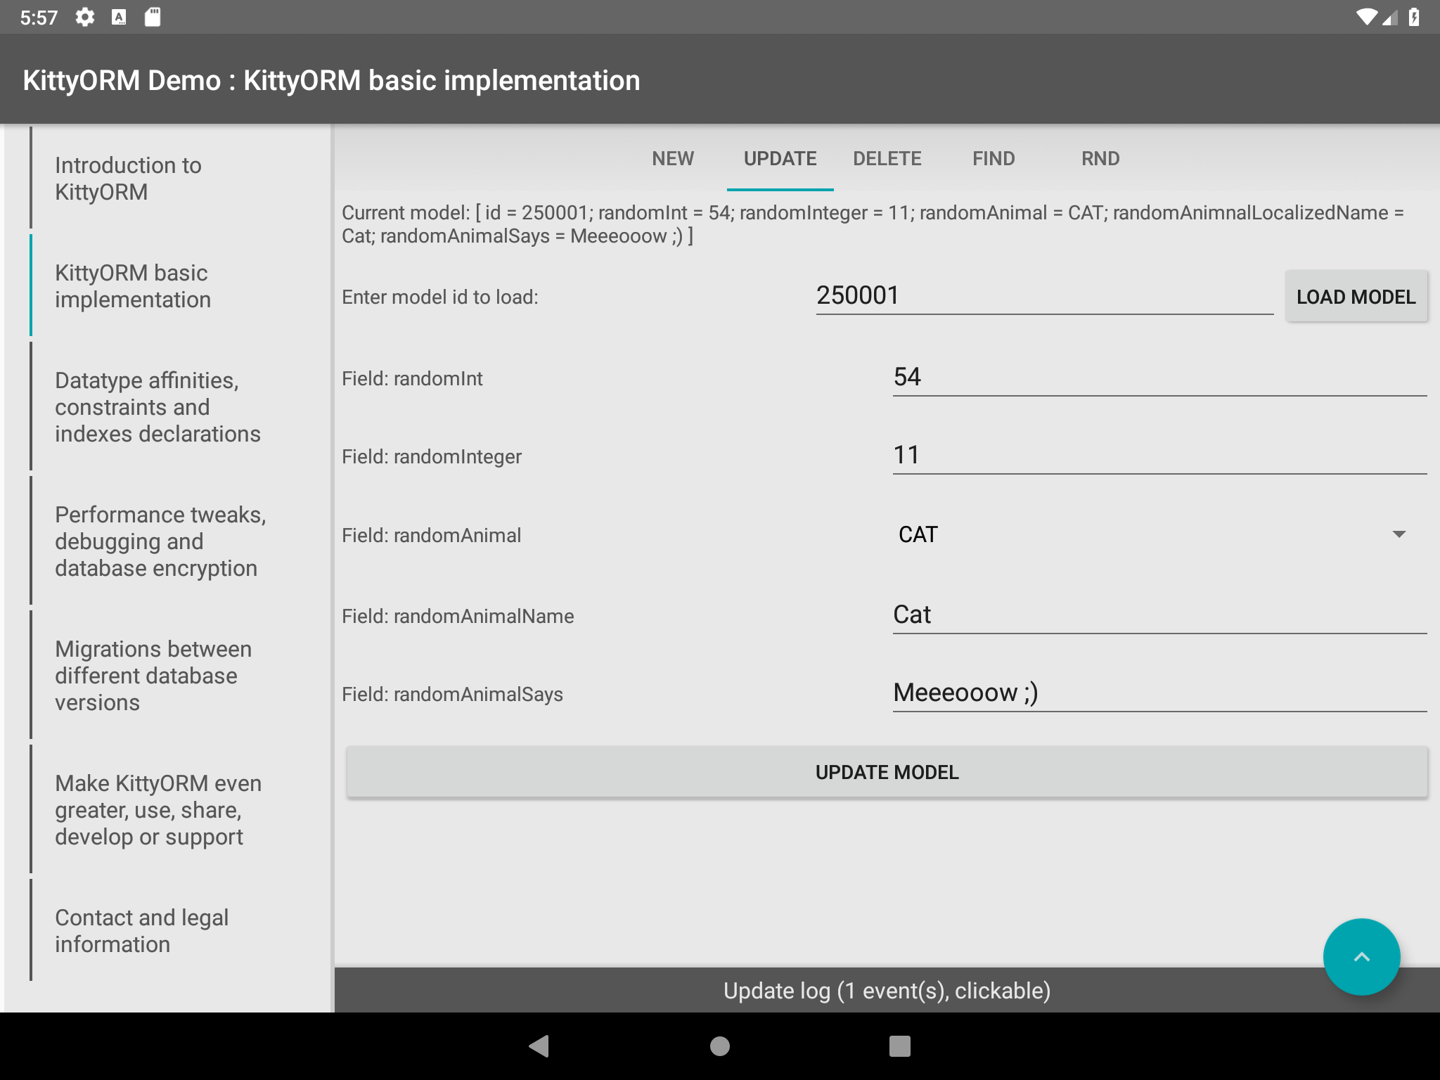Click the KittyORM Demo app title

[331, 80]
